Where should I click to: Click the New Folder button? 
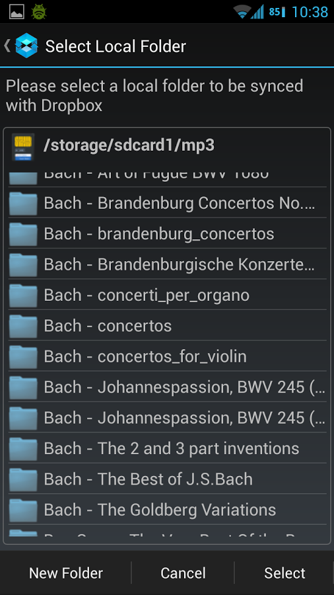[x=66, y=573]
